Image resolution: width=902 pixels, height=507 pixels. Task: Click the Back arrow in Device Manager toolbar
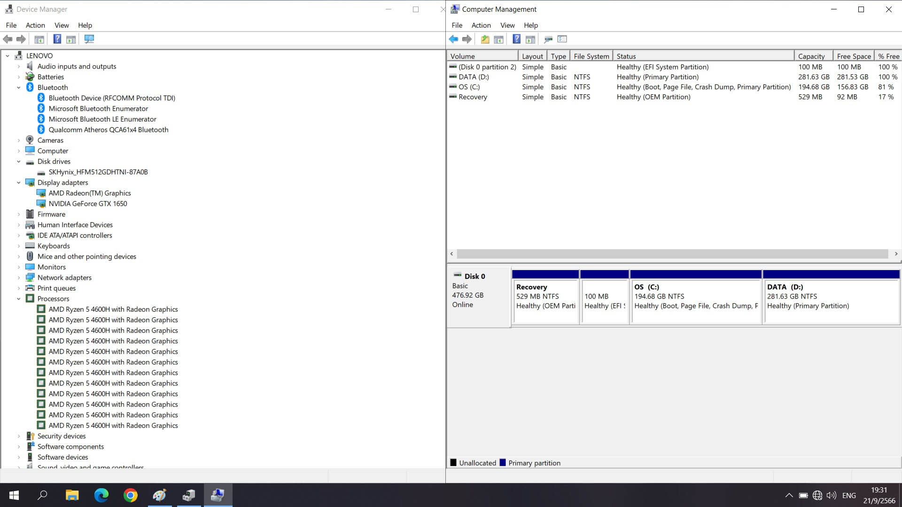[8, 39]
